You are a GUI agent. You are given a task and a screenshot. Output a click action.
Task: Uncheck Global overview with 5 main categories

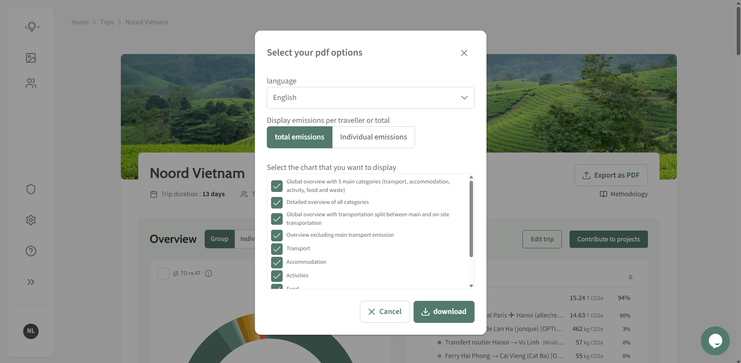[x=277, y=186]
